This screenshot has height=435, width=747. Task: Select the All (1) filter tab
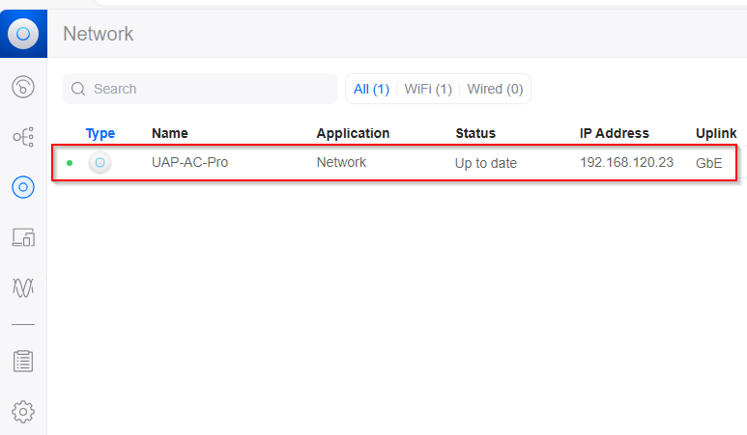371,89
